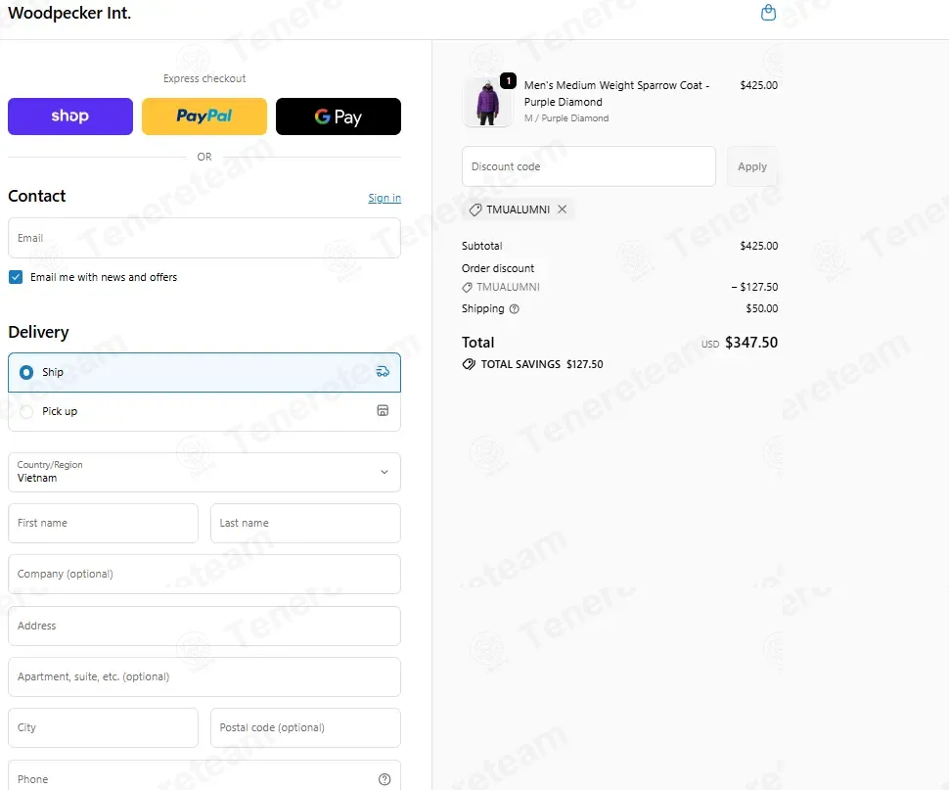
Task: Click the shipping truck icon
Action: click(x=383, y=372)
